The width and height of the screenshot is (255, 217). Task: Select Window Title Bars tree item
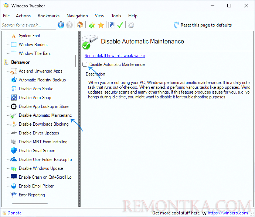point(35,53)
